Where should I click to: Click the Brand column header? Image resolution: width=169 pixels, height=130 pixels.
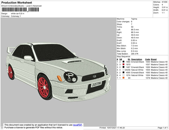(x=154, y=59)
